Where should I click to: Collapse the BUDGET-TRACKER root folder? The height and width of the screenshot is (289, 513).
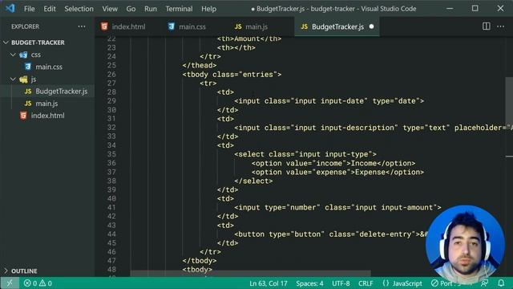[x=6, y=43]
